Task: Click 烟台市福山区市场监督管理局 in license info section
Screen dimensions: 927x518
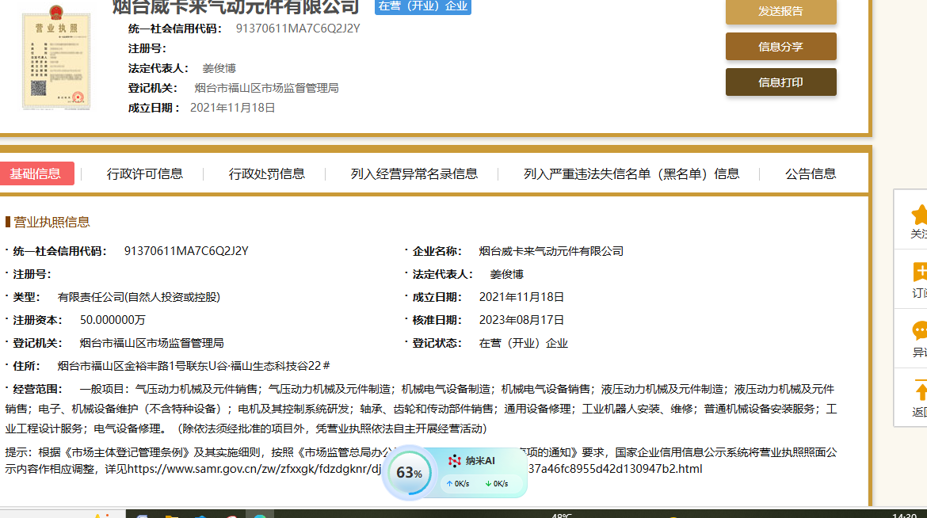Action: tap(152, 343)
